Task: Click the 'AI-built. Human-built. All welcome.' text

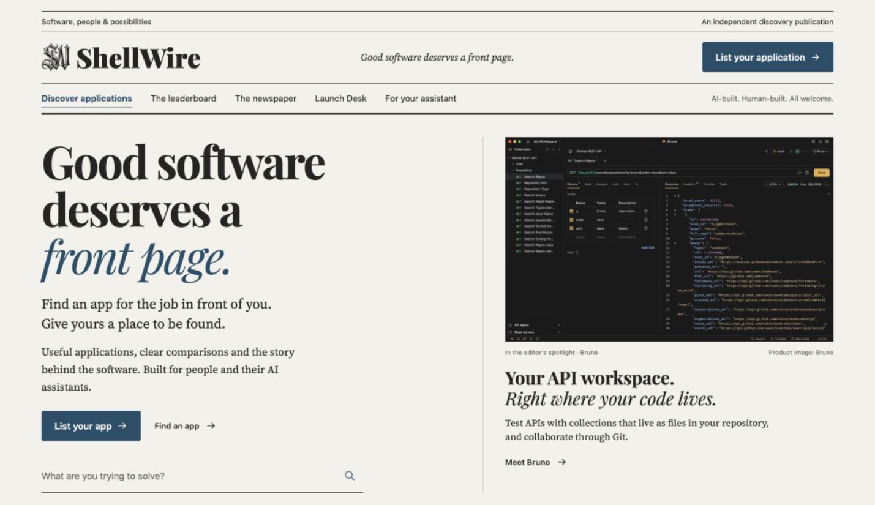Action: coord(772,99)
